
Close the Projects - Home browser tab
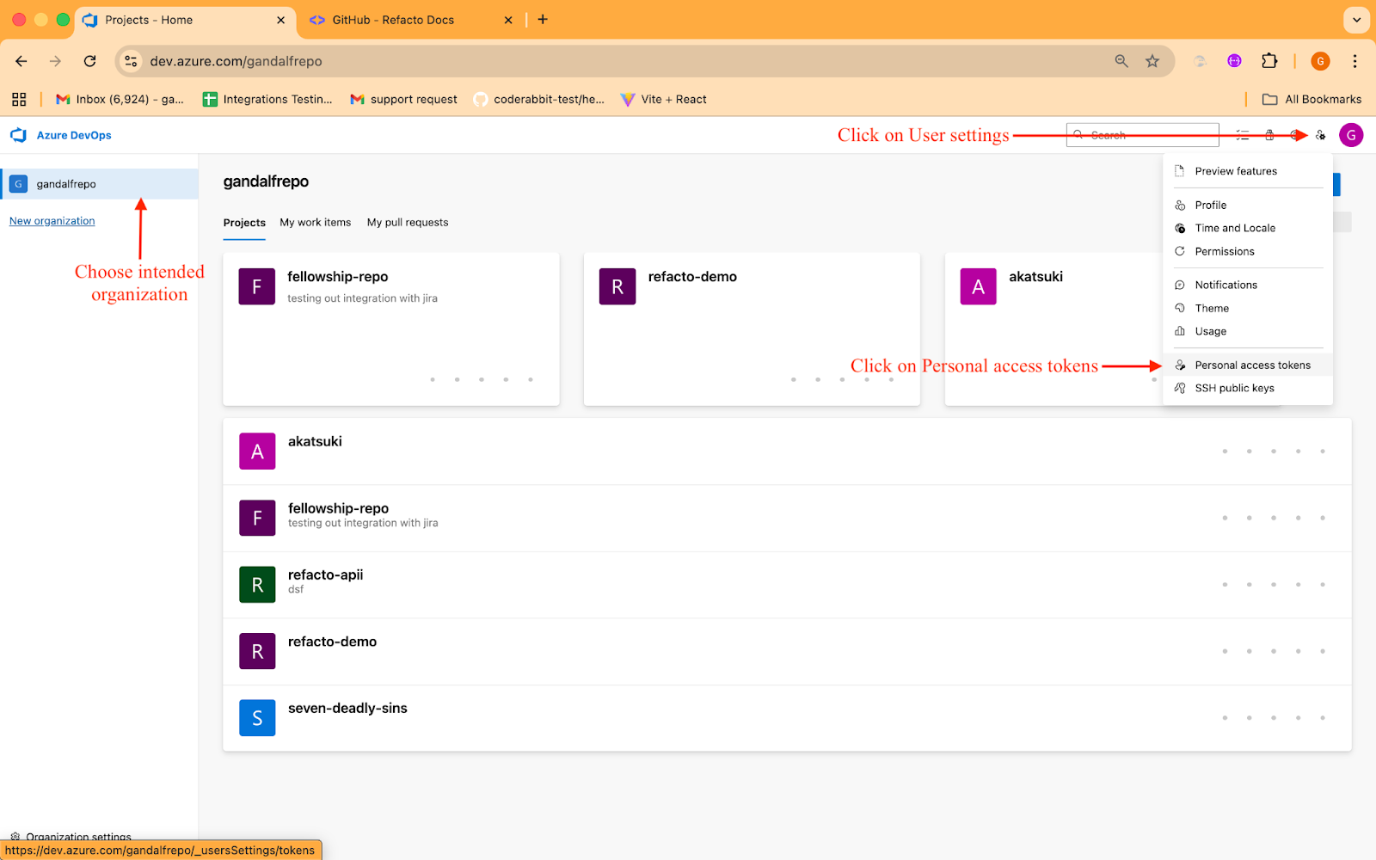(x=280, y=20)
